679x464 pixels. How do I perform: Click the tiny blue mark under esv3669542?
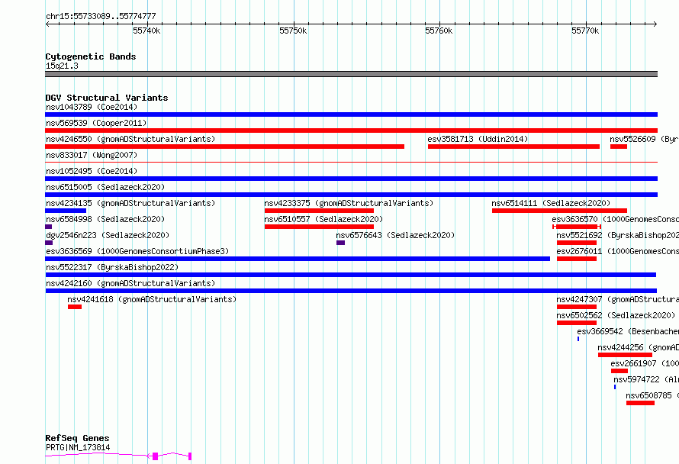[x=578, y=339]
